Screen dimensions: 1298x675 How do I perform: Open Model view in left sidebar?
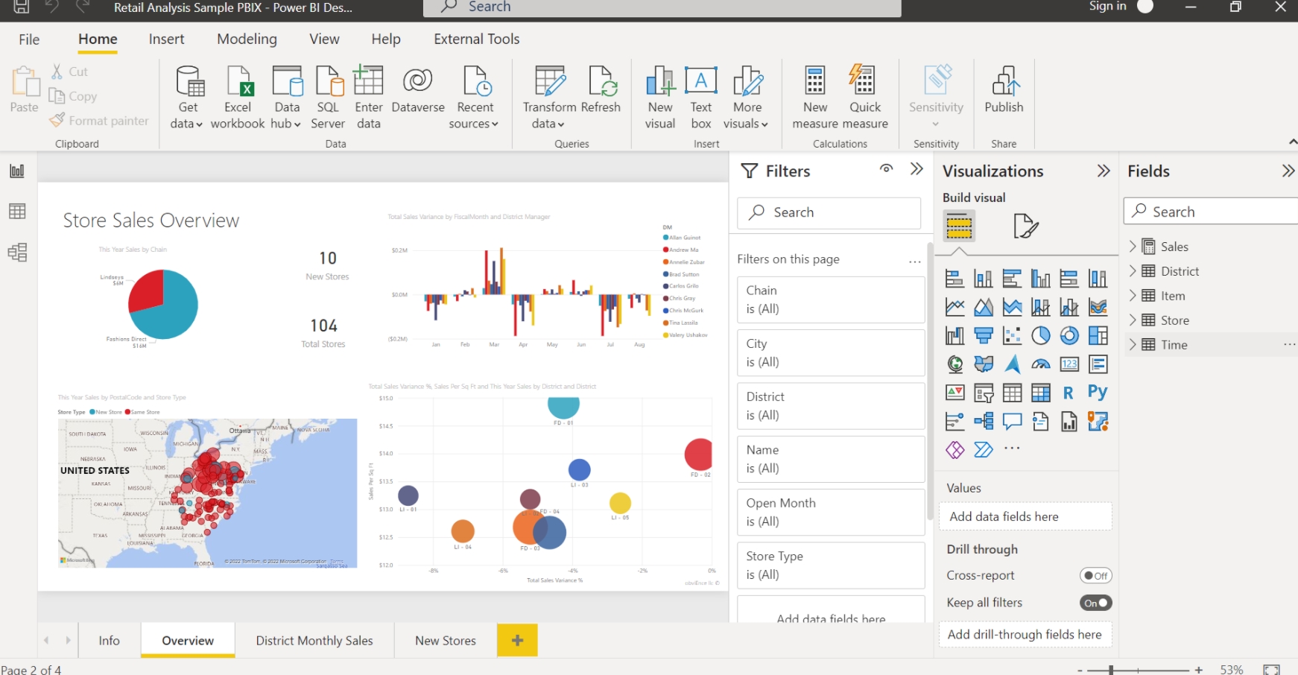coord(17,253)
